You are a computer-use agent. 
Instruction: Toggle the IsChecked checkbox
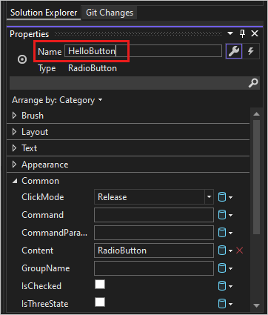tap(100, 285)
